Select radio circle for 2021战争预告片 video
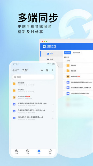93x166 pixels. pyautogui.click(x=53, y=118)
